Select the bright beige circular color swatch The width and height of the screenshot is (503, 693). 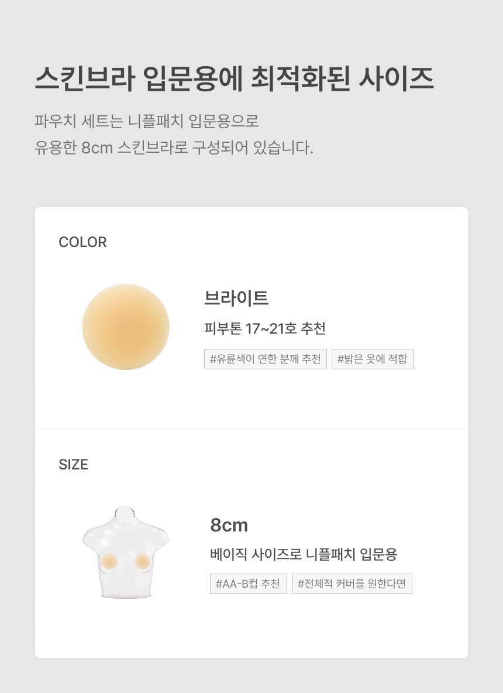(x=126, y=327)
